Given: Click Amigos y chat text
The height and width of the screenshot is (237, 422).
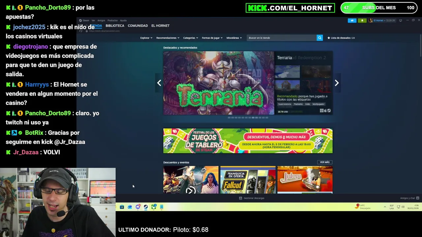Looking at the screenshot, I should 407,198.
